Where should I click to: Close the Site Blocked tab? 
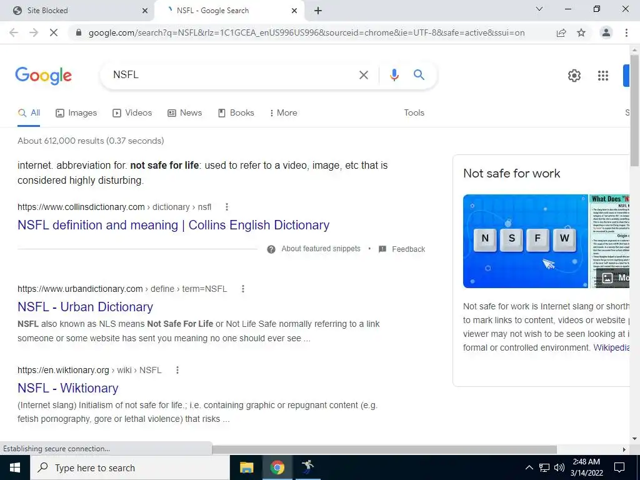click(145, 11)
